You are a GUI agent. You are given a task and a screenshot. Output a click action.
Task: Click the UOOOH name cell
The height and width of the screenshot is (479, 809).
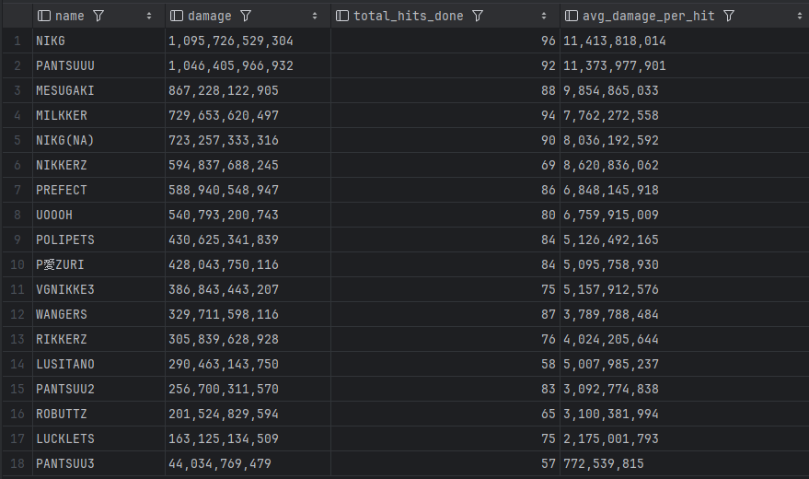(98, 215)
